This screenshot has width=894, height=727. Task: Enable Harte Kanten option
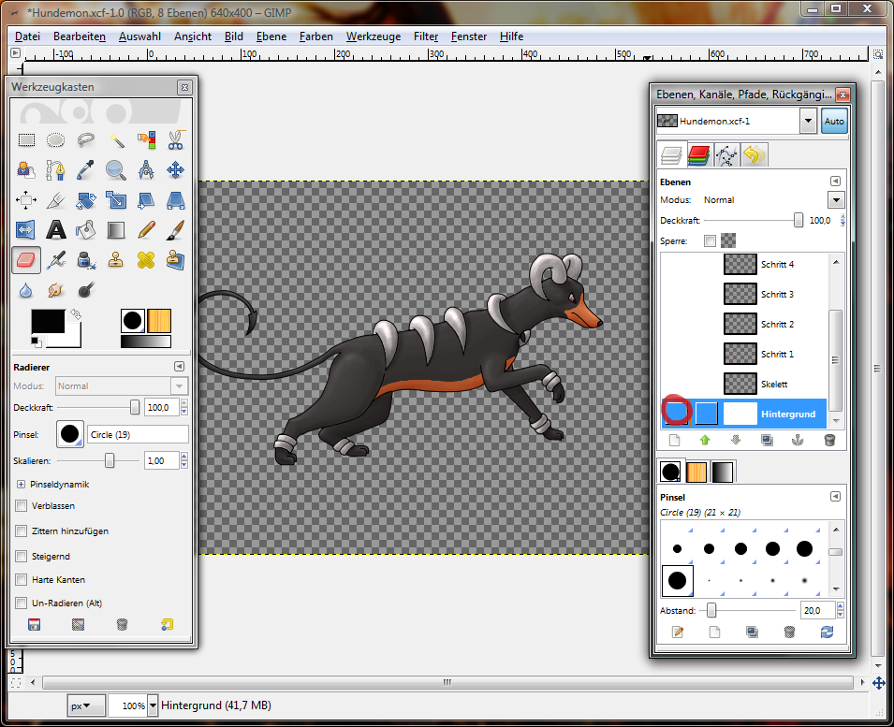22,579
